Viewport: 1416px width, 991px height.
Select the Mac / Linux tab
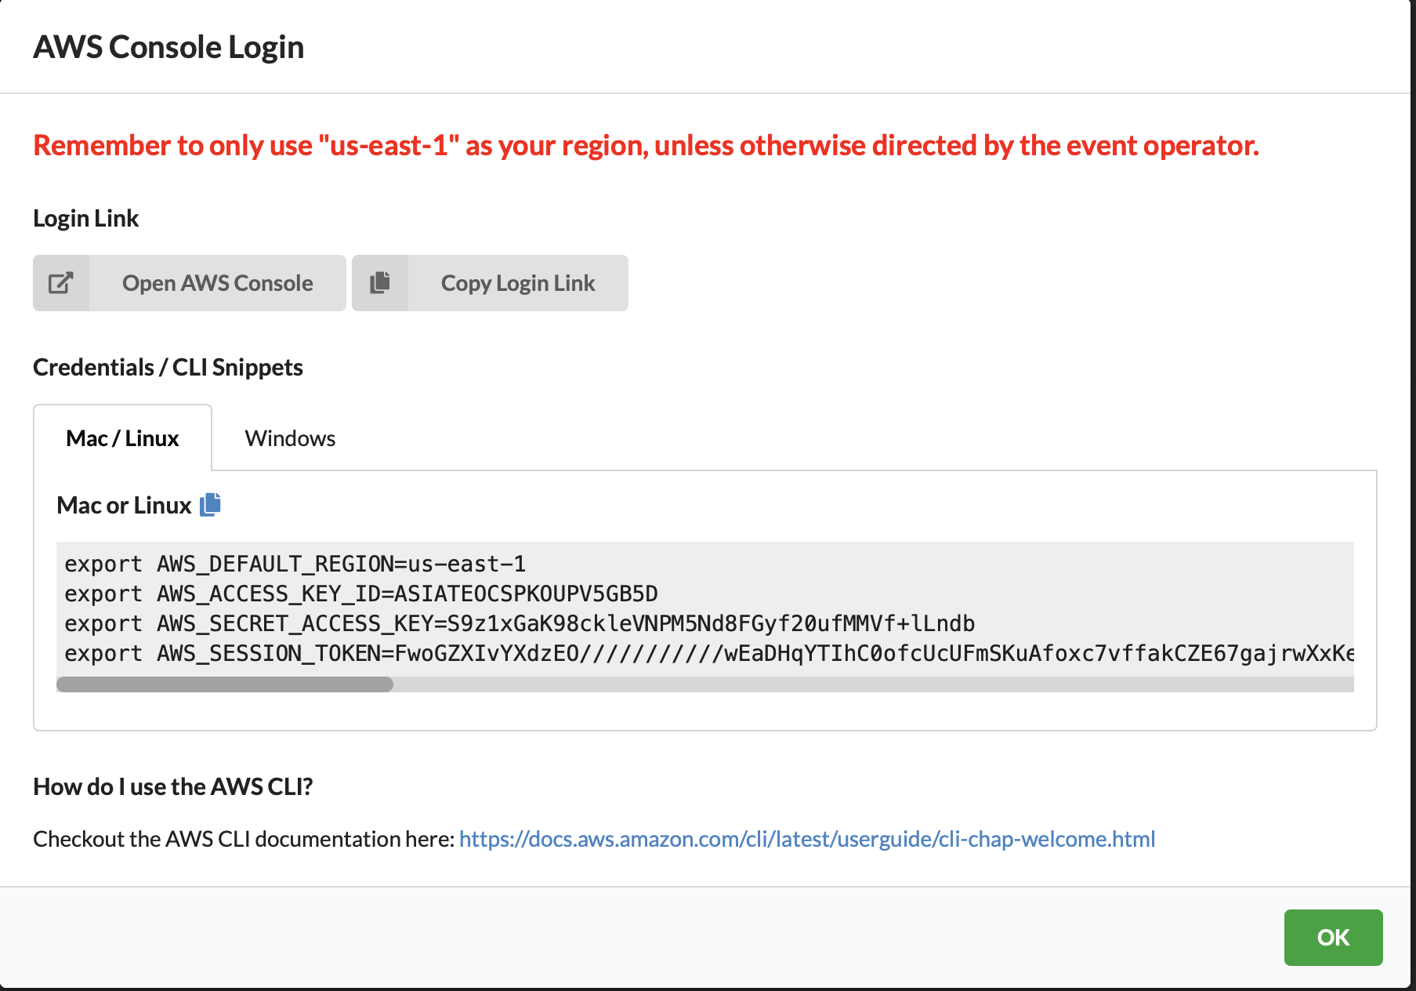[x=122, y=438]
